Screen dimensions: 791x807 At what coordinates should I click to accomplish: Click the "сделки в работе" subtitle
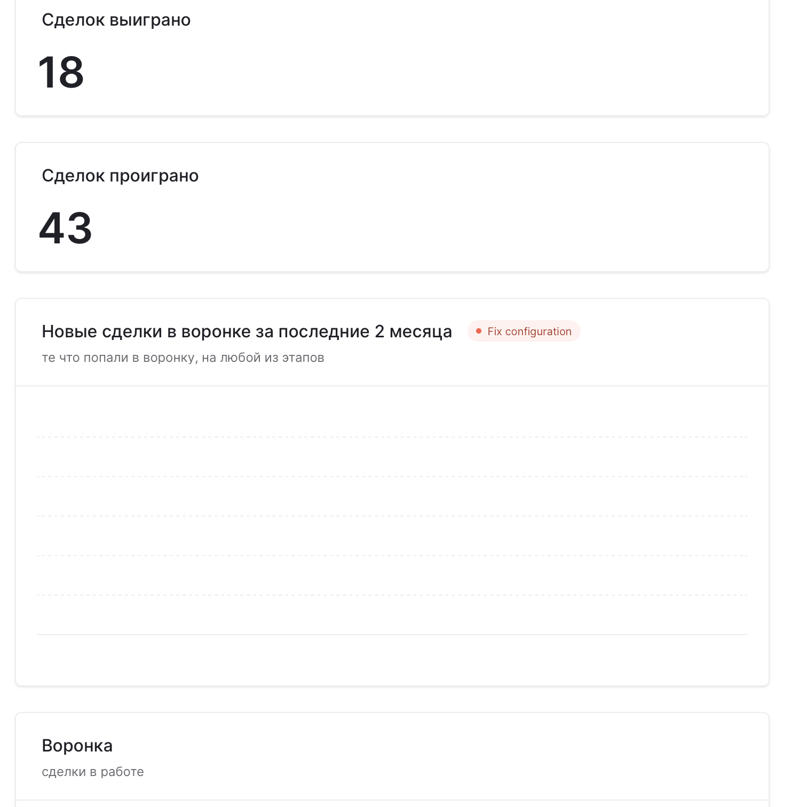[x=93, y=772]
